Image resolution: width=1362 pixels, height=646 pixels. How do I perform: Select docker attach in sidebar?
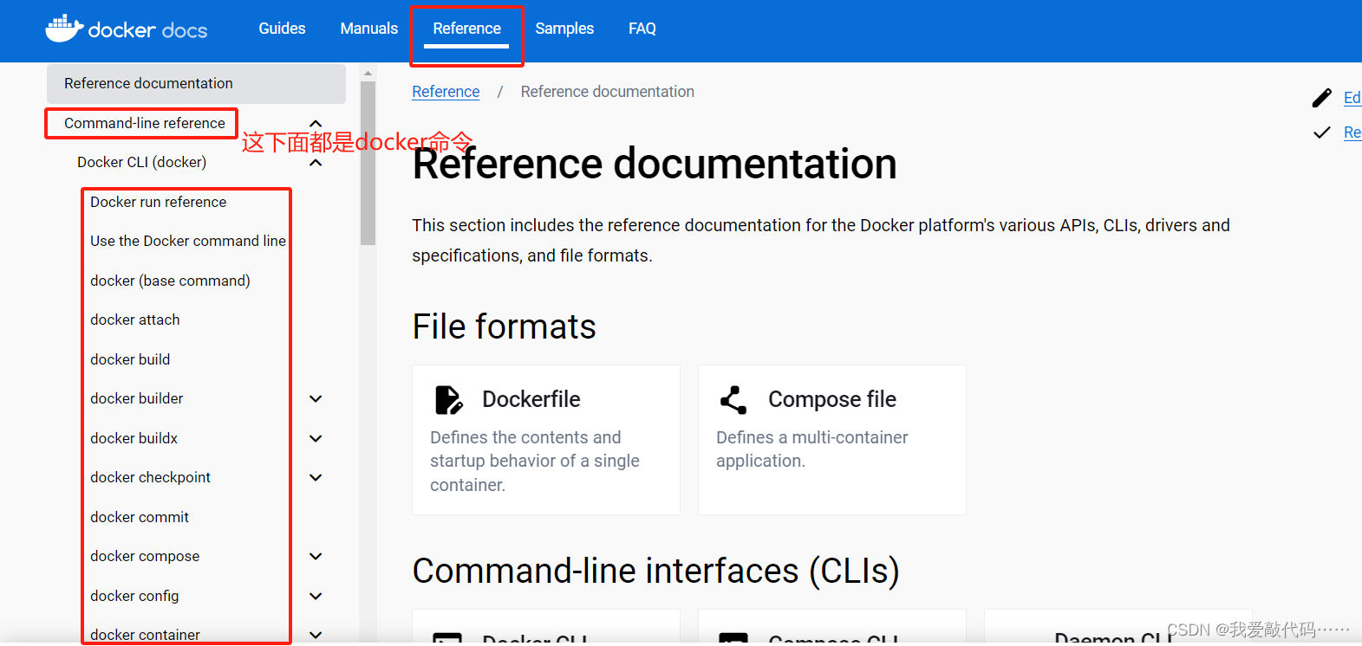click(x=135, y=320)
